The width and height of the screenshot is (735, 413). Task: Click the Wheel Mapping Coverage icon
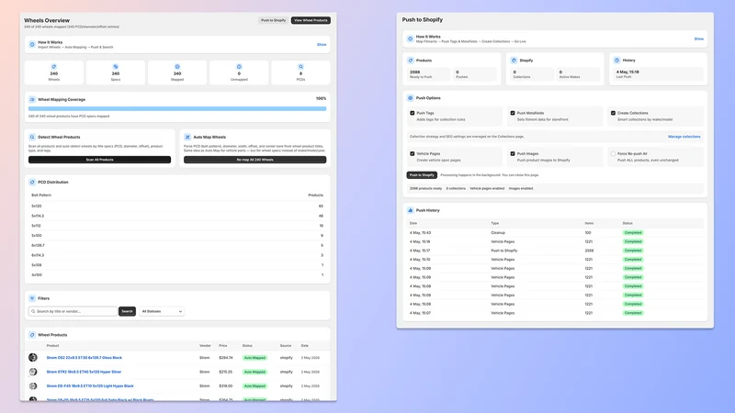point(32,99)
